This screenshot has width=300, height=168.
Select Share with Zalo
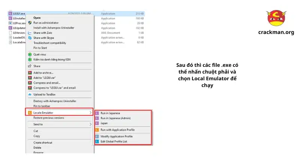pos(43,33)
